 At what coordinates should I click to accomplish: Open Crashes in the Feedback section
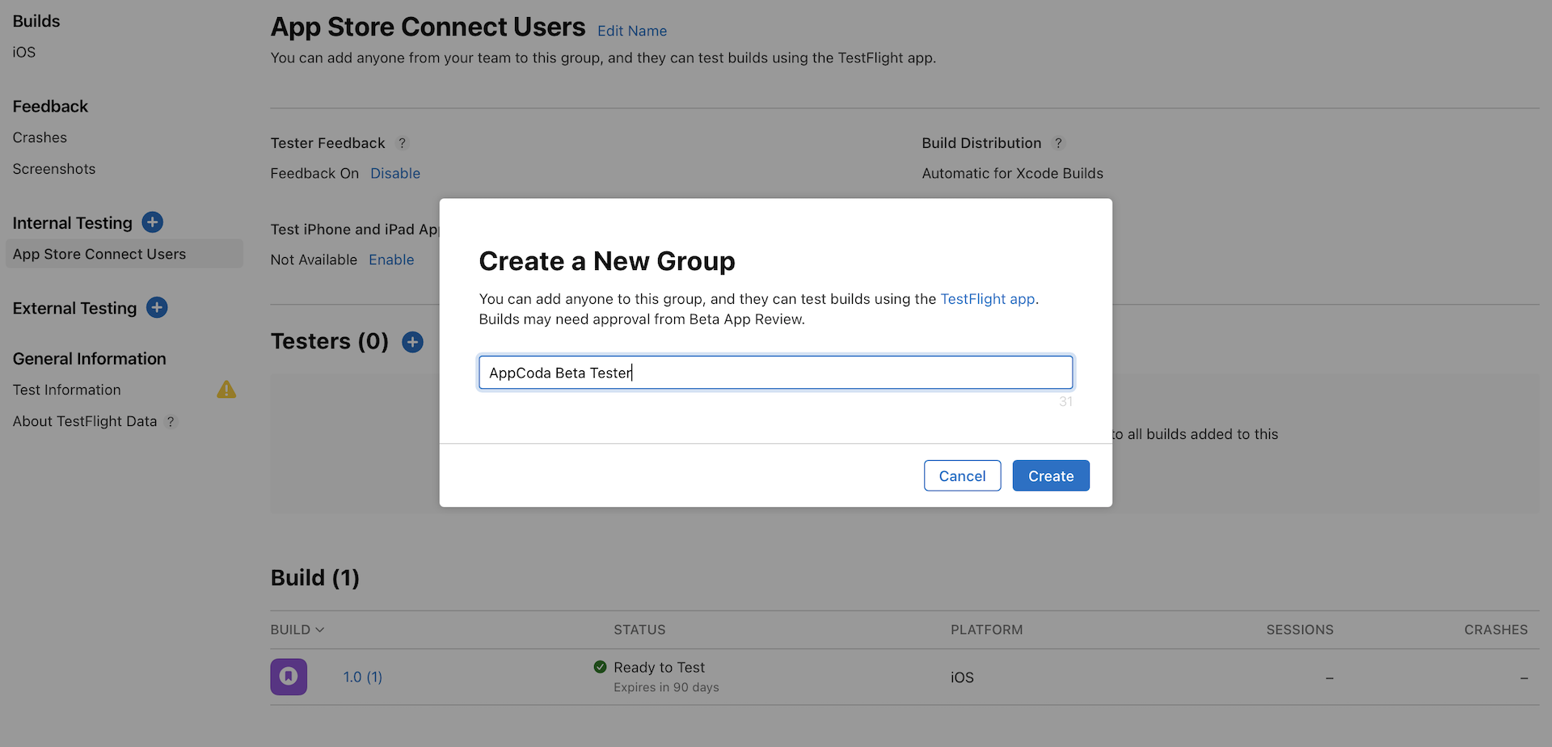[x=40, y=137]
